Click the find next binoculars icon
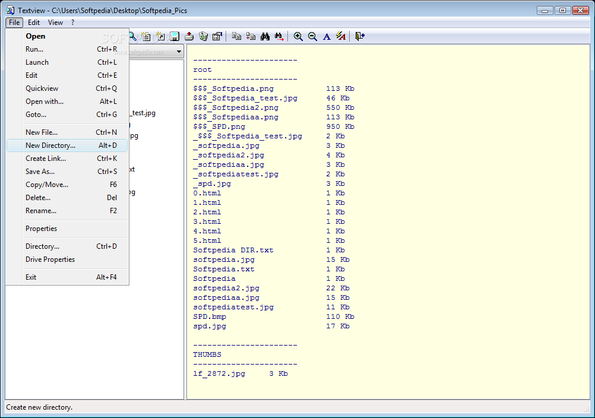This screenshot has height=418, width=595. tap(279, 37)
